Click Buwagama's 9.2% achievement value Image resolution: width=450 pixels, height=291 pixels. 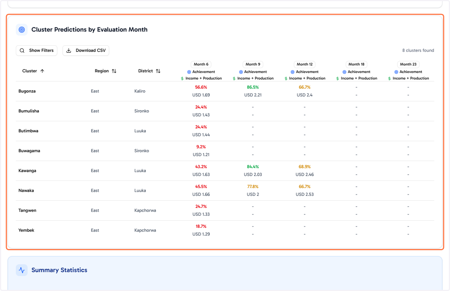(x=201, y=147)
